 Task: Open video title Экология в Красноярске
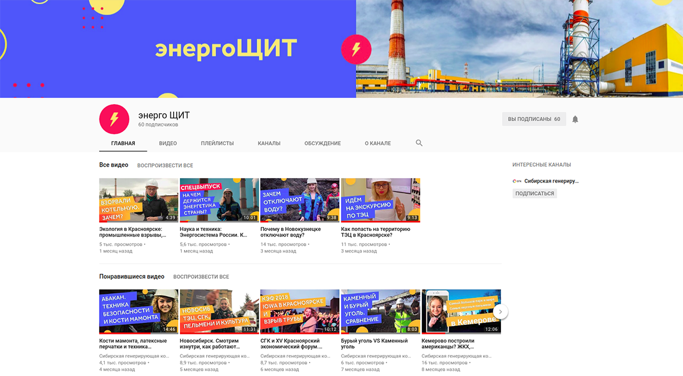[x=133, y=232]
